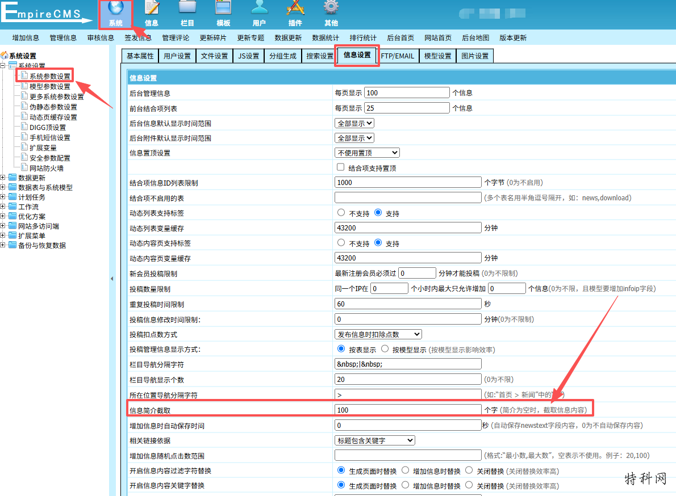Switch to the 搜索设置 tab
676x496 pixels.
320,56
